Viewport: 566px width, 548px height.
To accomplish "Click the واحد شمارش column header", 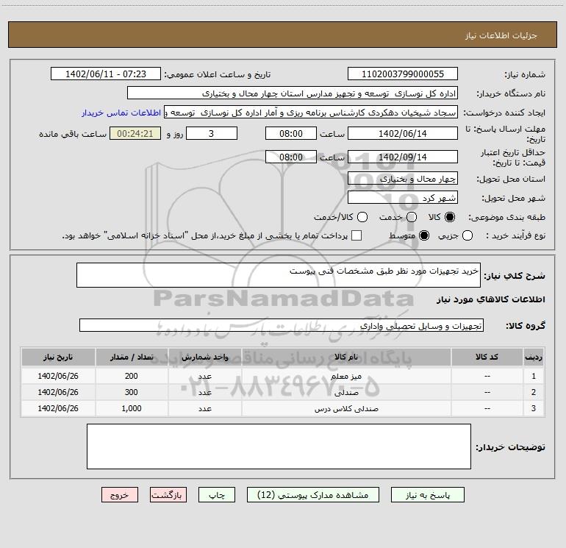I will pyautogui.click(x=204, y=357).
